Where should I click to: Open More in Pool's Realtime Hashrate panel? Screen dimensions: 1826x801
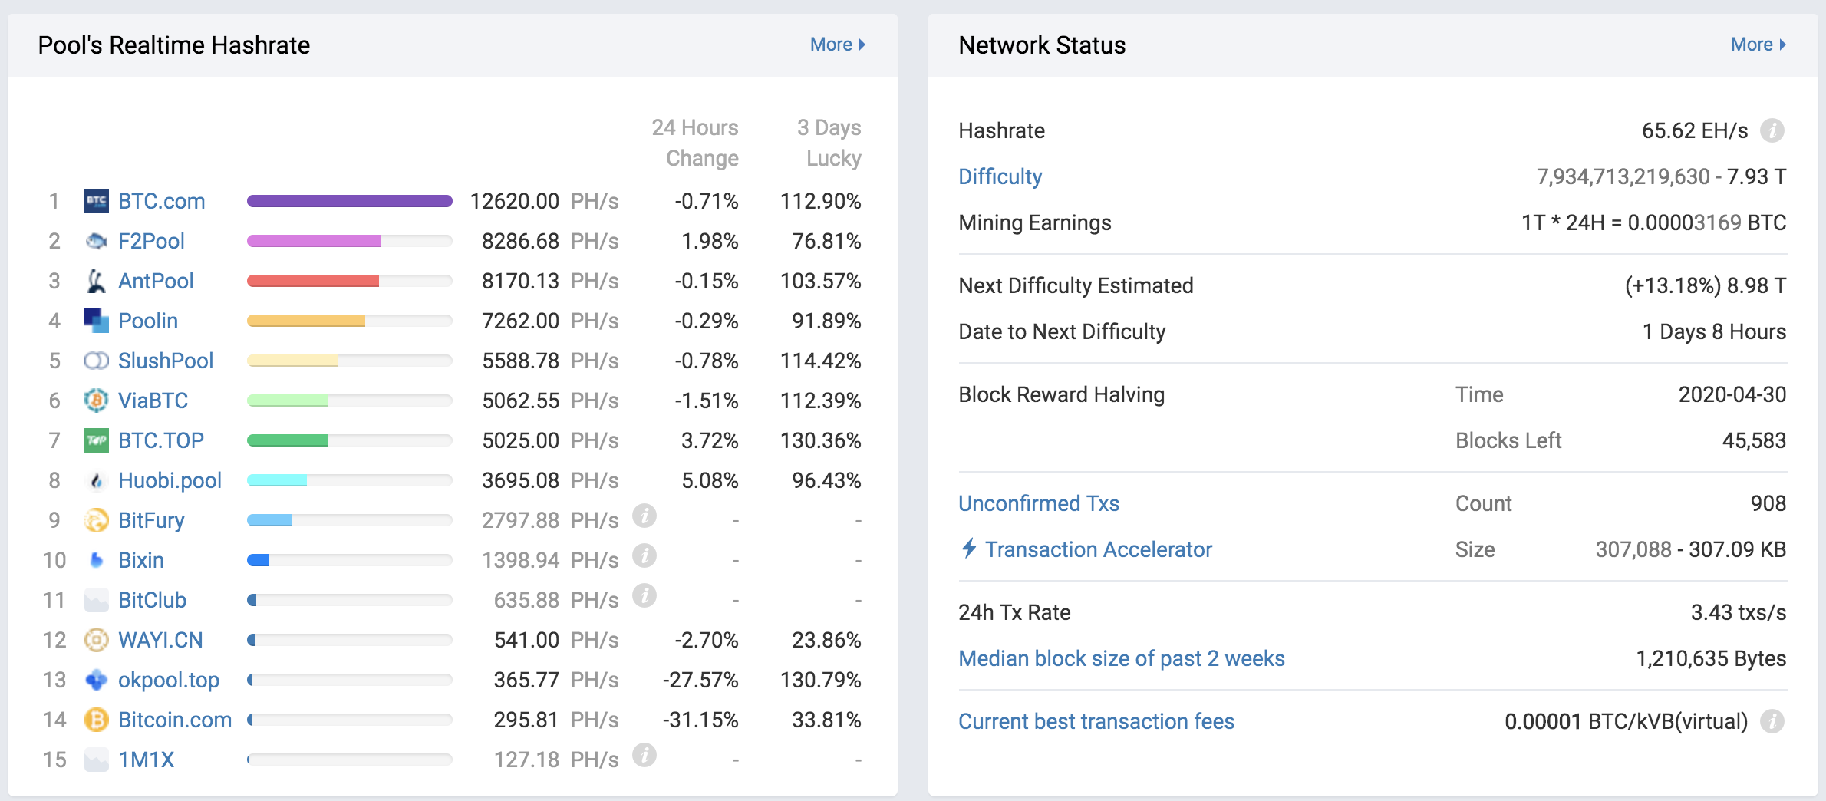[838, 44]
